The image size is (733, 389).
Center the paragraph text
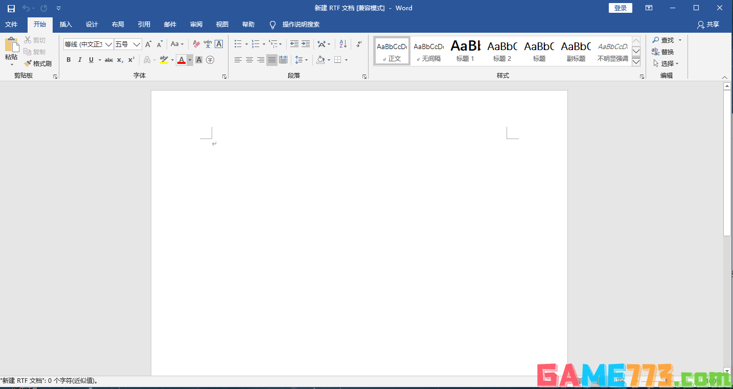(249, 60)
